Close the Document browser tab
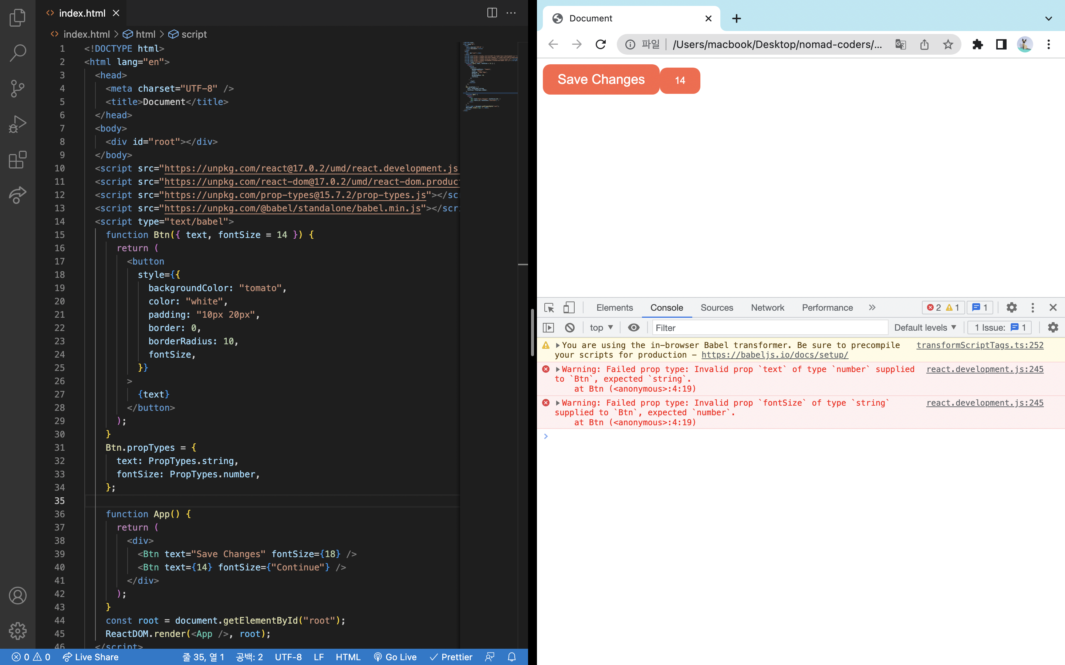This screenshot has width=1065, height=665. (x=708, y=18)
